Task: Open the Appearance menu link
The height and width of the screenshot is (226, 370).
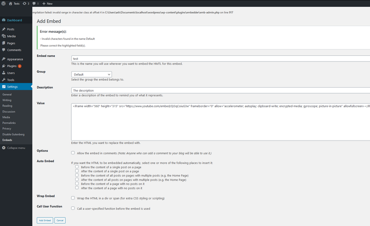Action: tap(15, 59)
